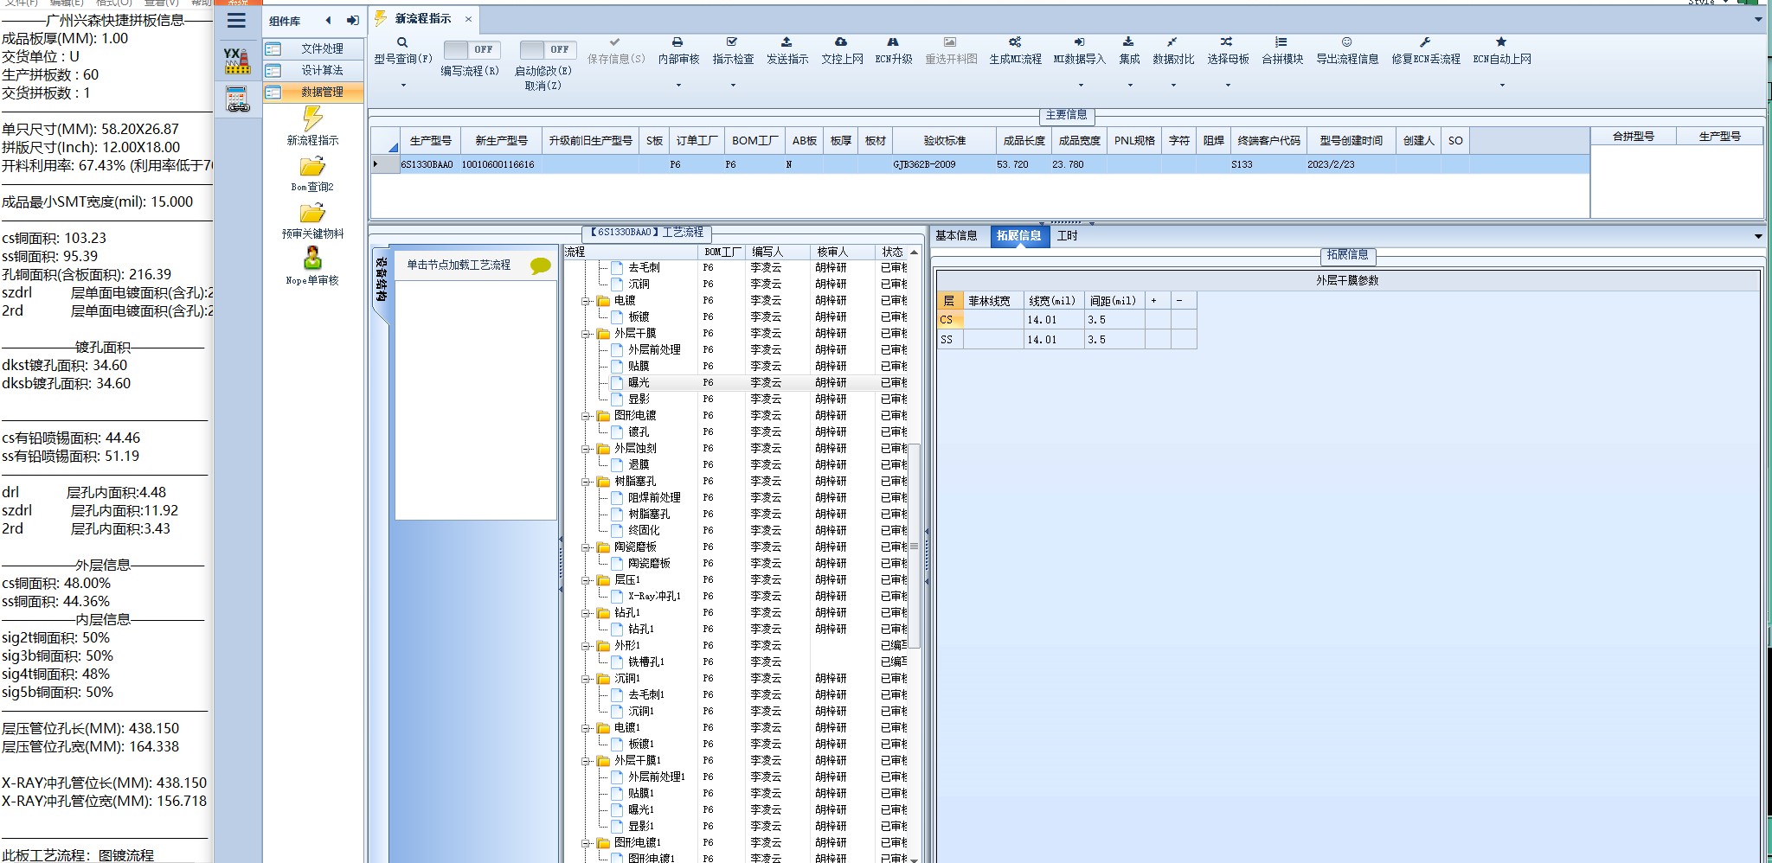Screen dimensions: 1772x863
Task: Switch to 拓展信息 tab
Action: coord(1018,235)
